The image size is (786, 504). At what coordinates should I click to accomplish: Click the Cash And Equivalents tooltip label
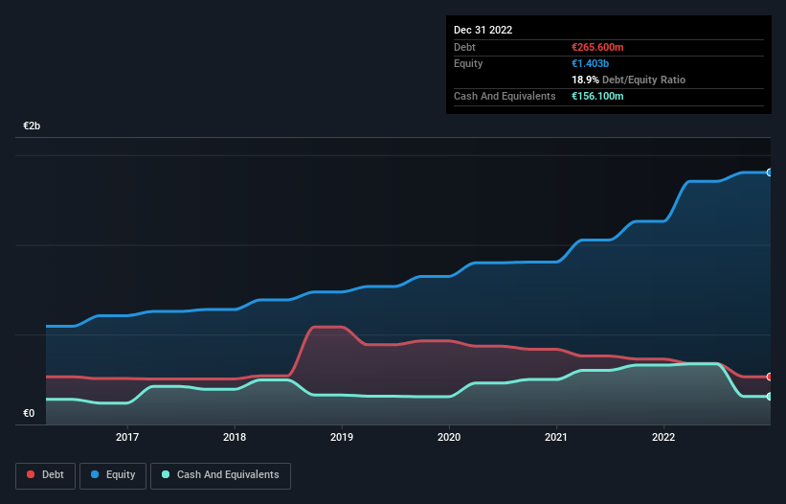point(505,96)
